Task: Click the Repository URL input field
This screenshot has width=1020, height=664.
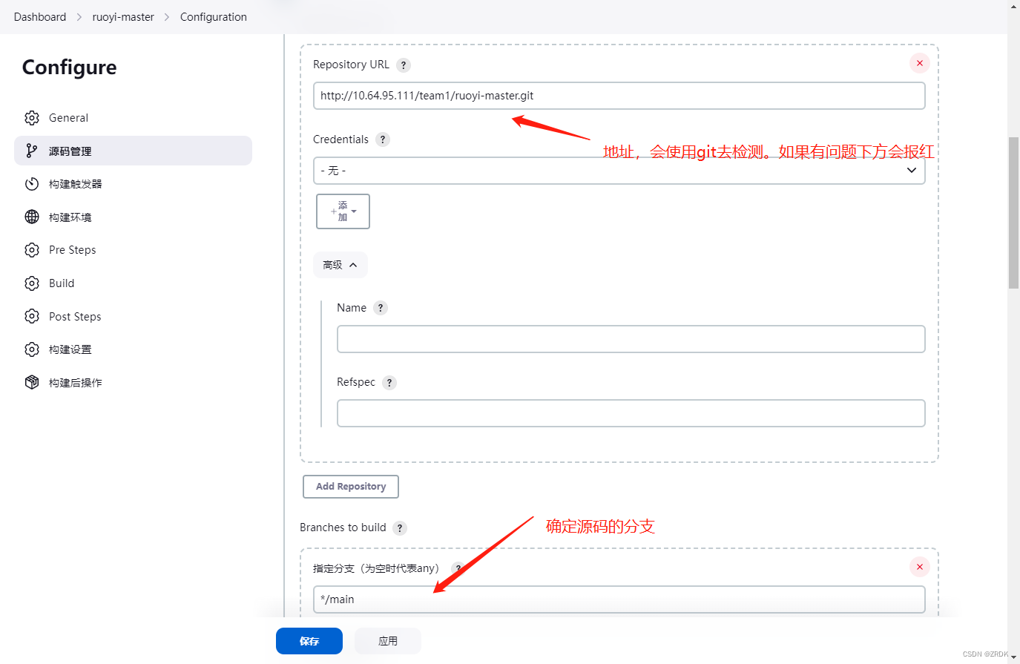Action: click(619, 96)
